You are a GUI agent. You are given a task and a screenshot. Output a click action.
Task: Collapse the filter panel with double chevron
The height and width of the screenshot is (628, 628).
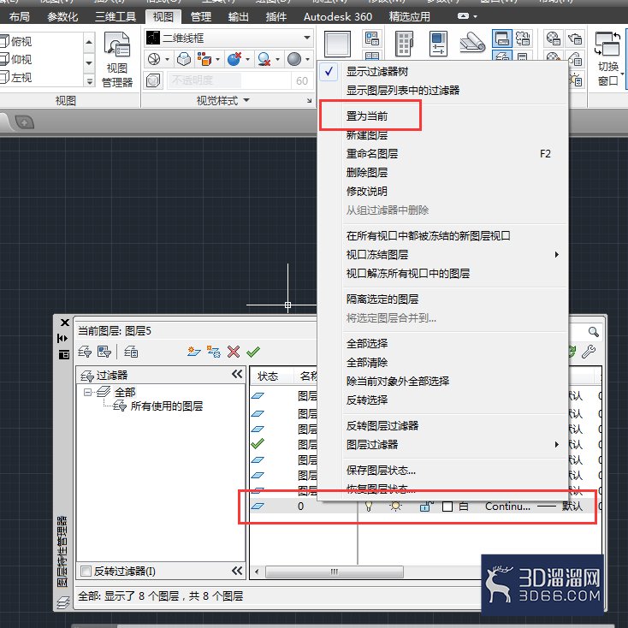(237, 374)
